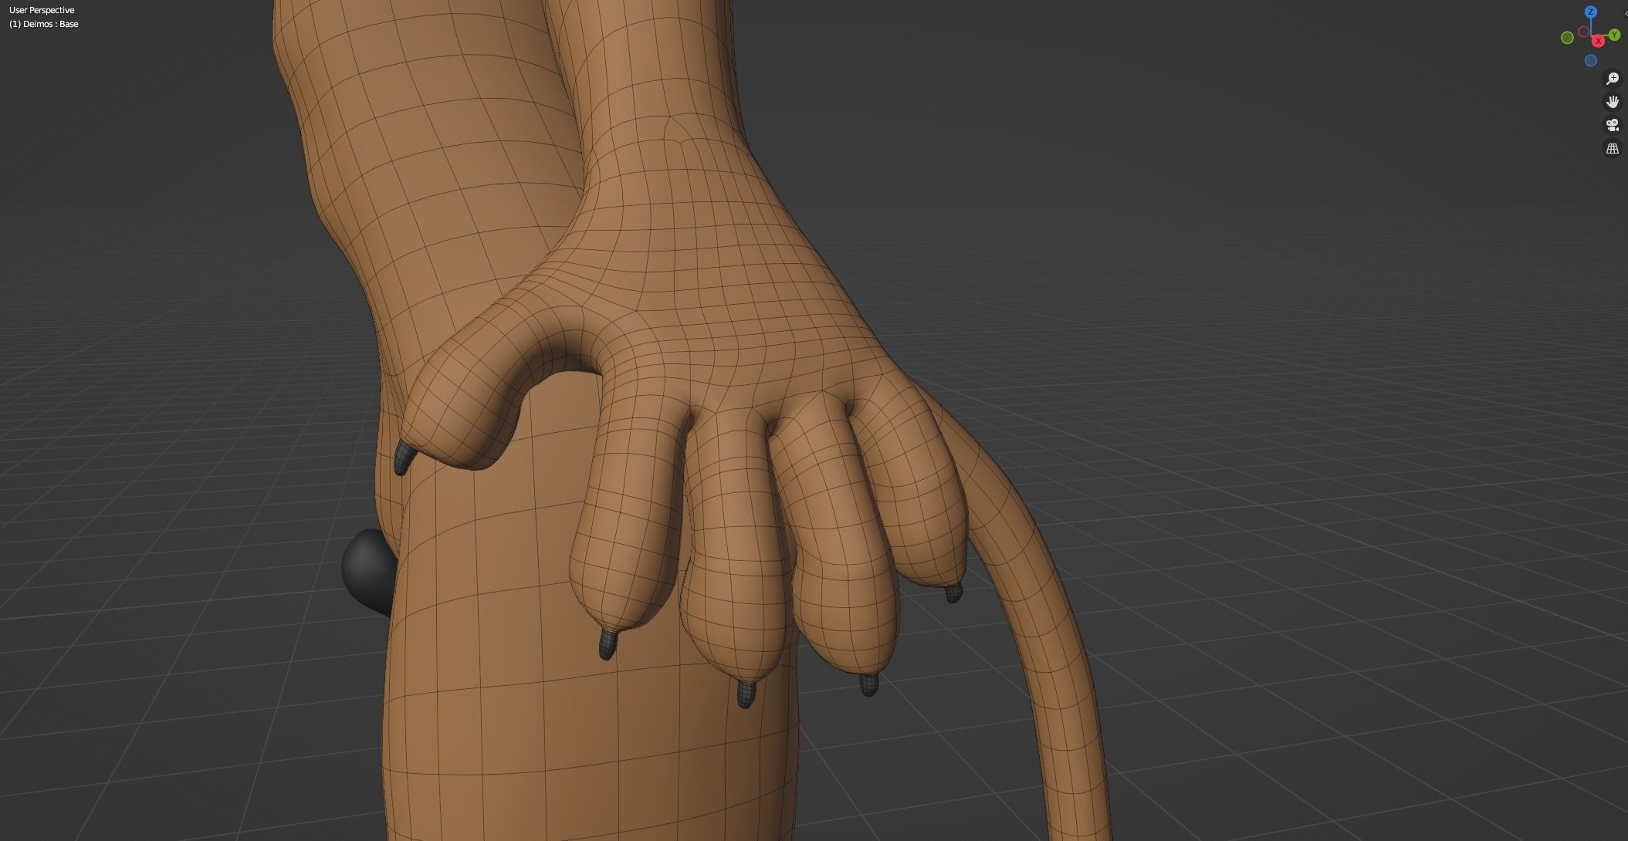Click the negative Z axis gizmo circle
Viewport: 1628px width, 841px height.
[1591, 60]
